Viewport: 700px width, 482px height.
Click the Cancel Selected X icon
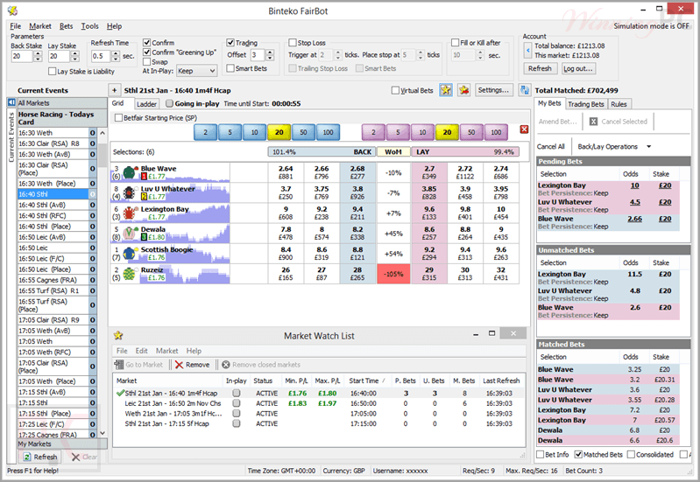[593, 122]
